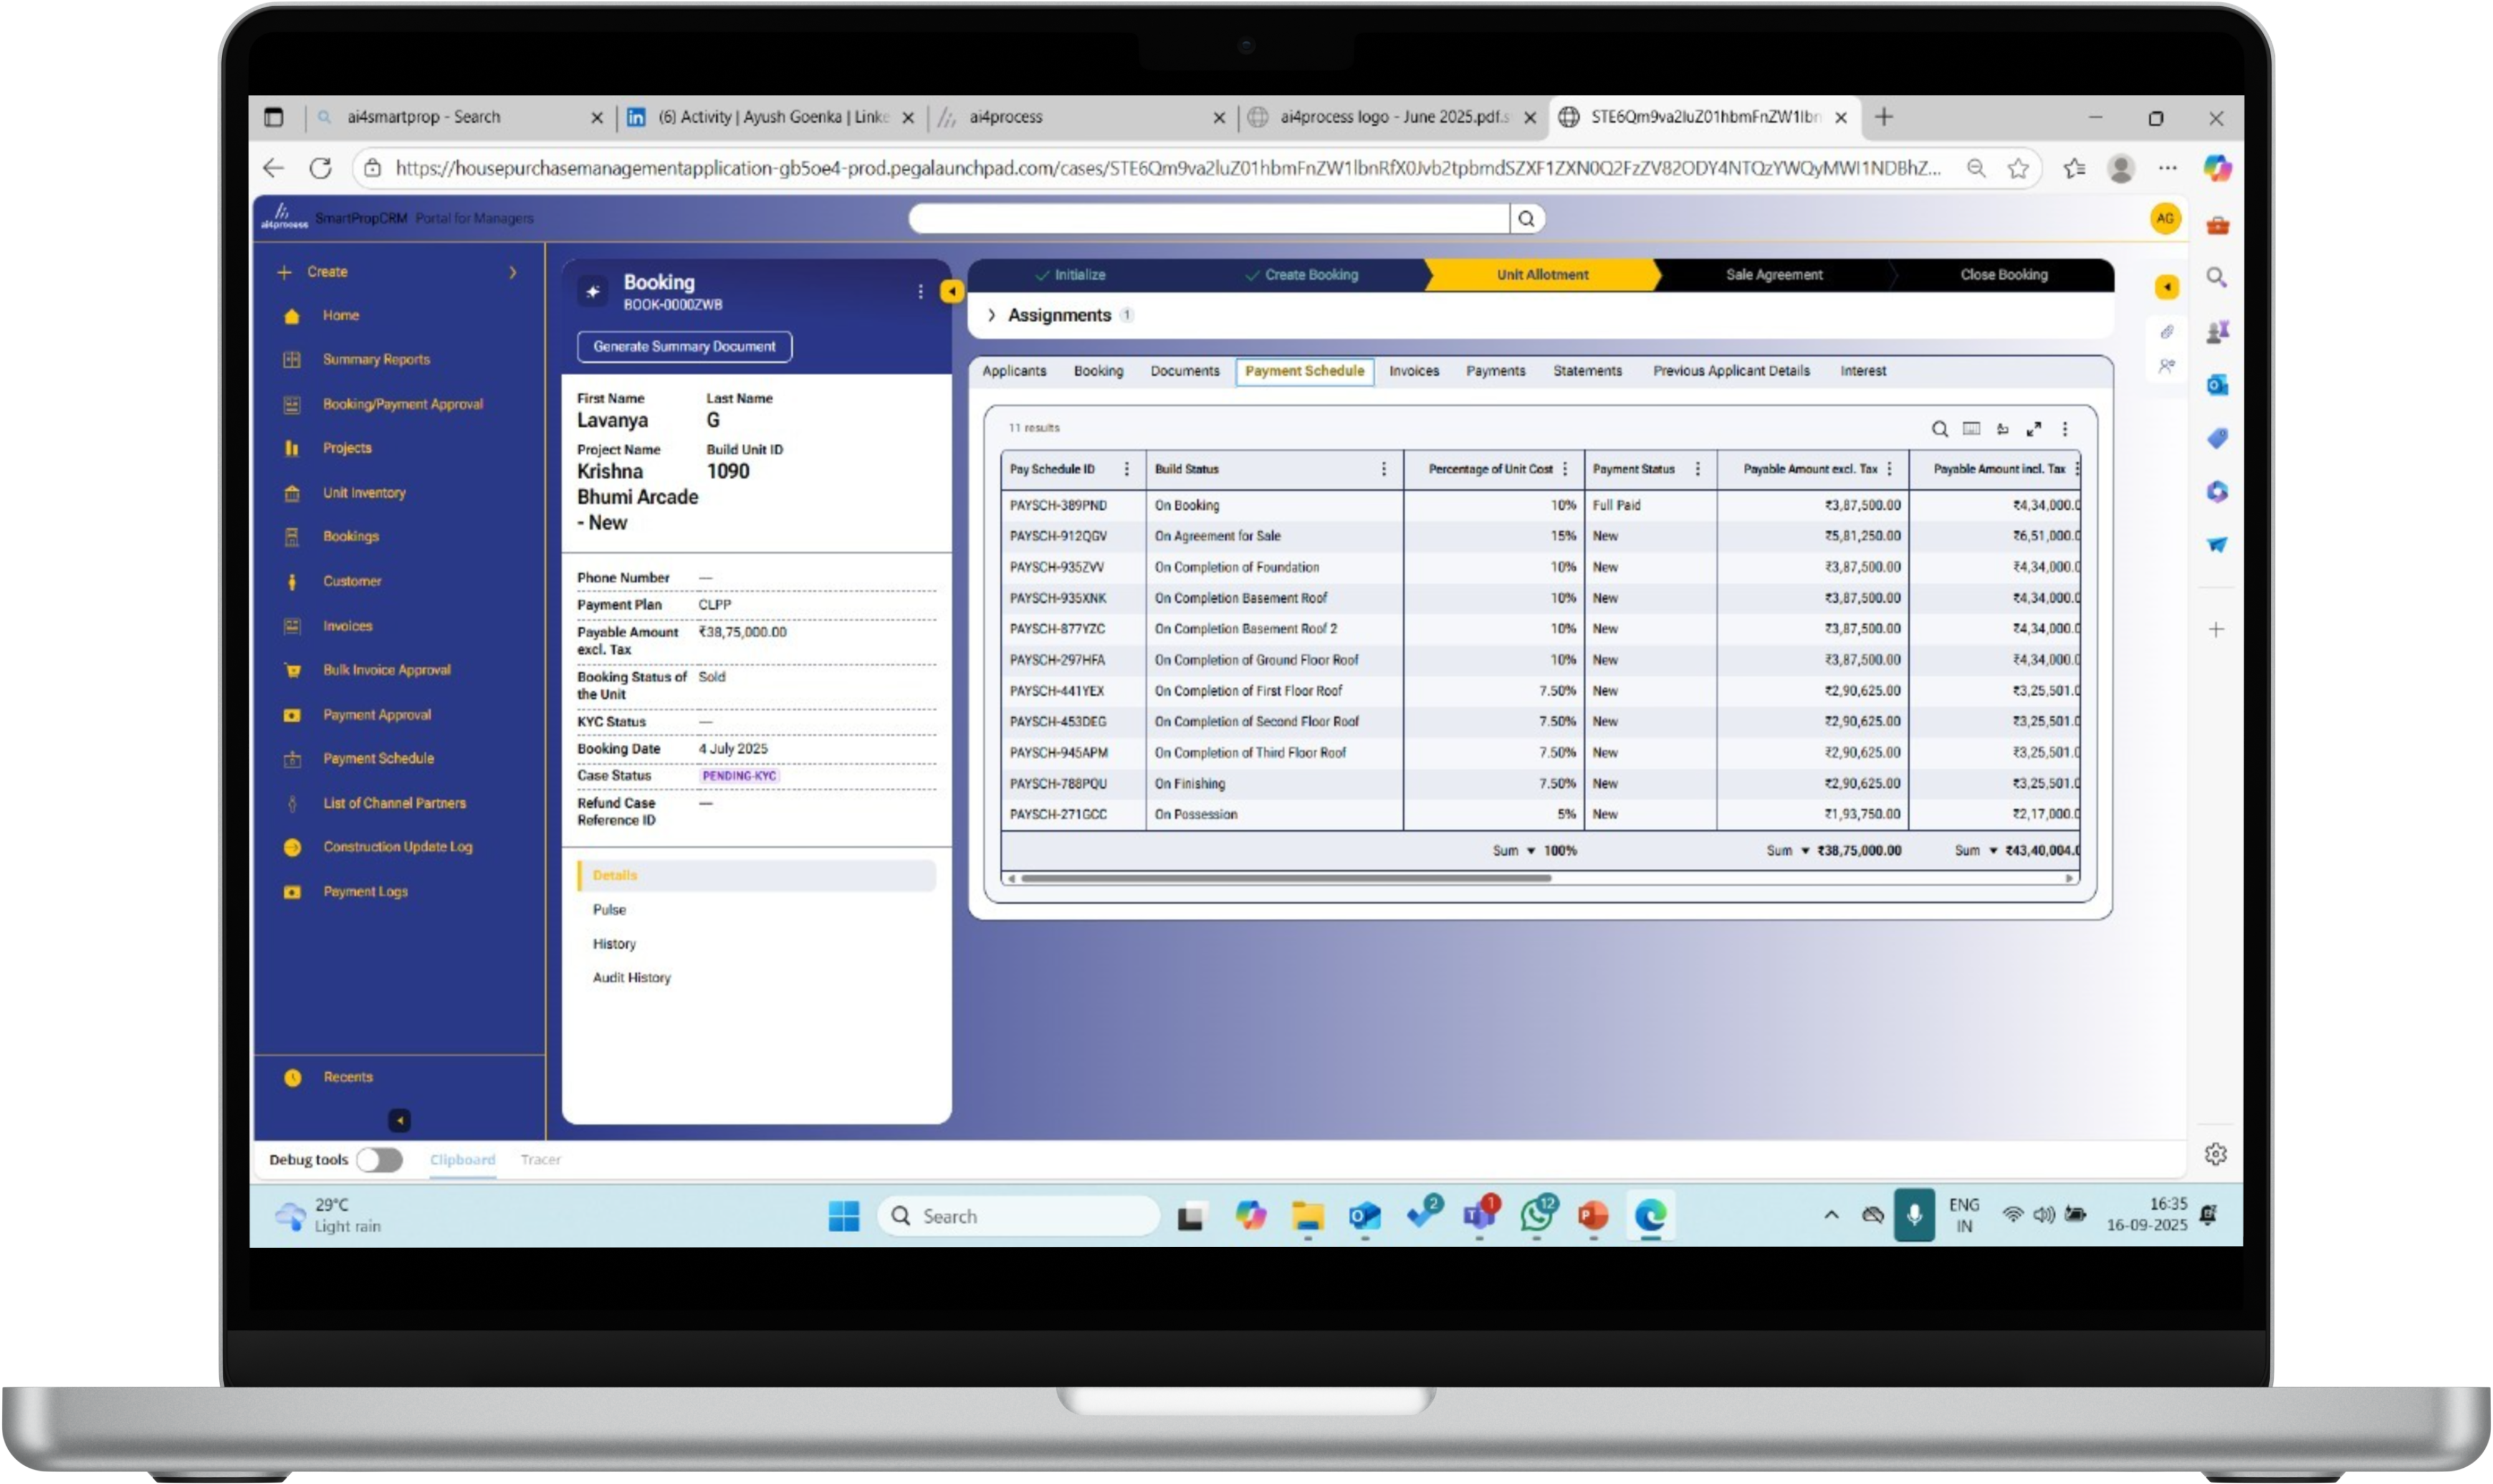Expand the table to full screen

(2033, 429)
